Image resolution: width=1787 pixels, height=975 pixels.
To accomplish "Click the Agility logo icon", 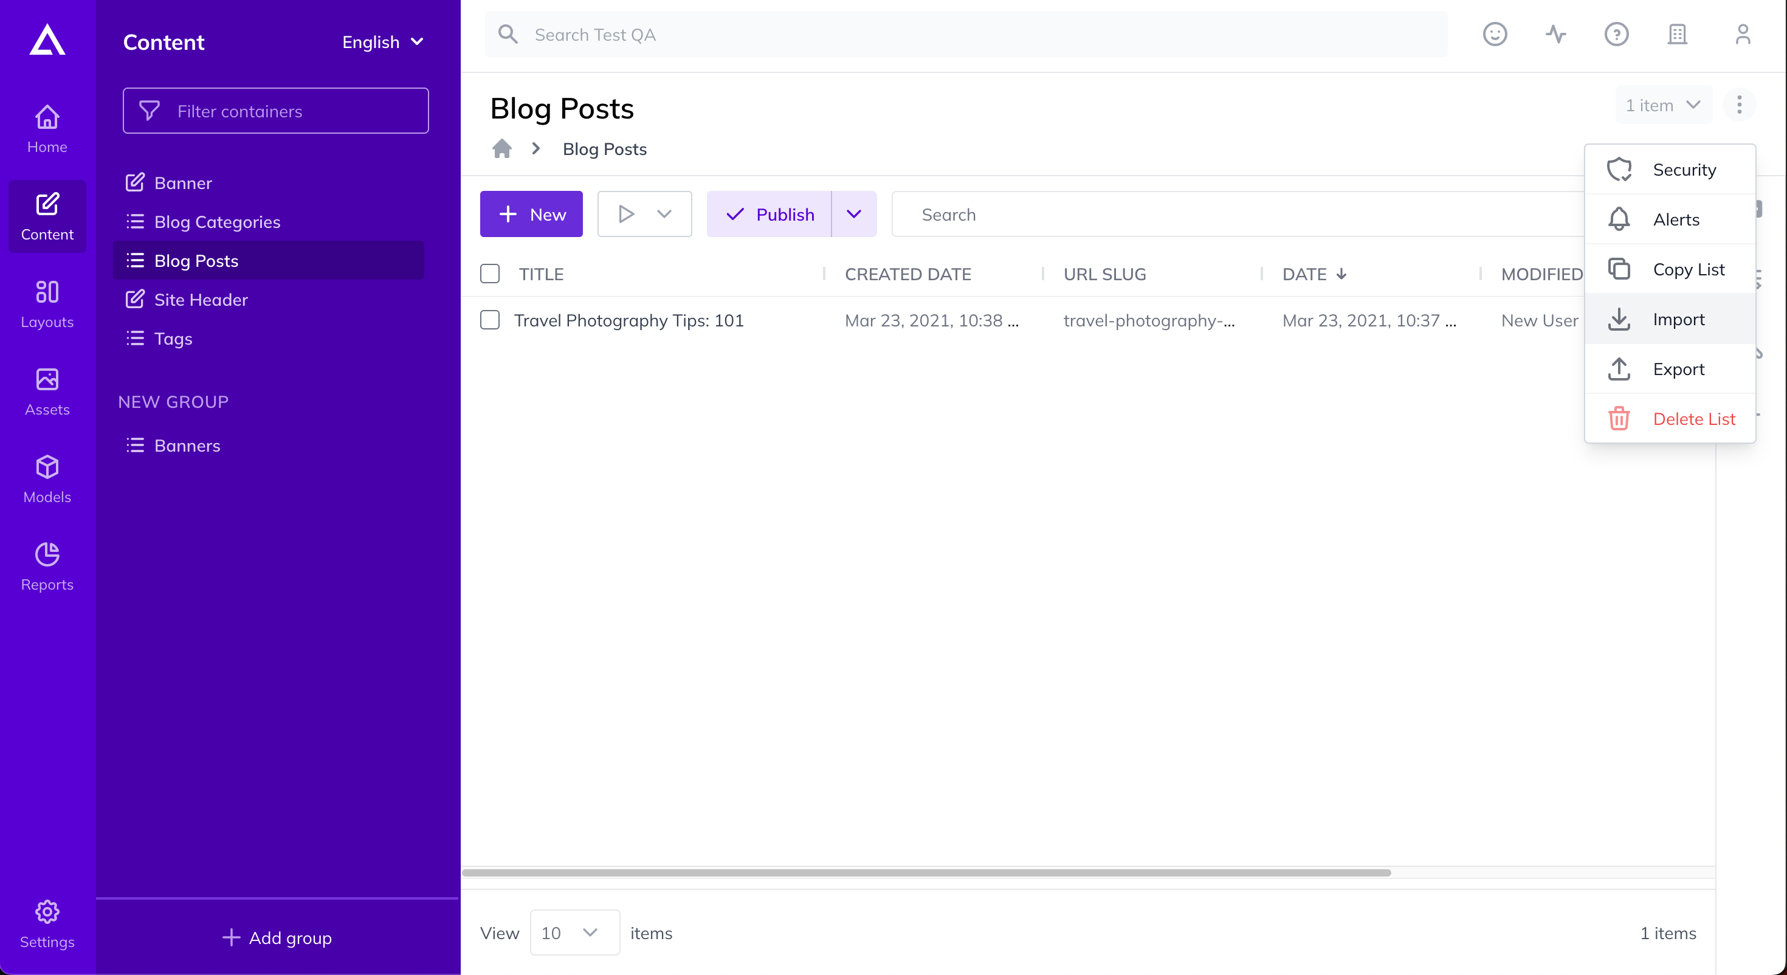I will (47, 40).
